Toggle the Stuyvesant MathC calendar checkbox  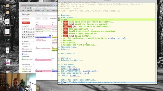tap(22, 59)
